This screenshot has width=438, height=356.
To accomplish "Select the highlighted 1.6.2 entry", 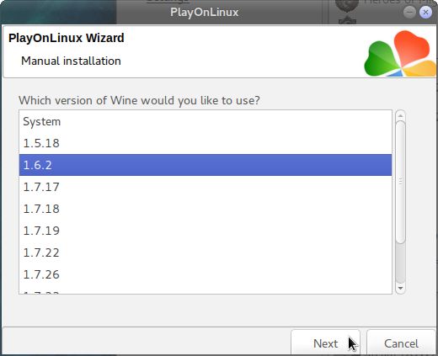I will [206, 165].
